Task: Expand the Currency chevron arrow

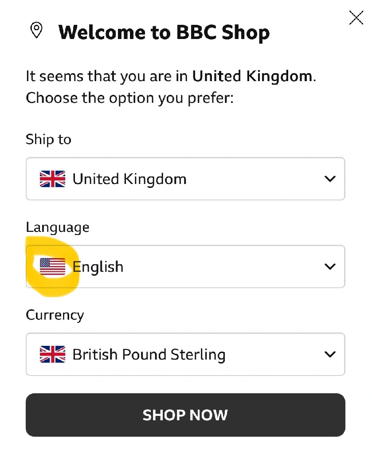Action: [x=329, y=354]
